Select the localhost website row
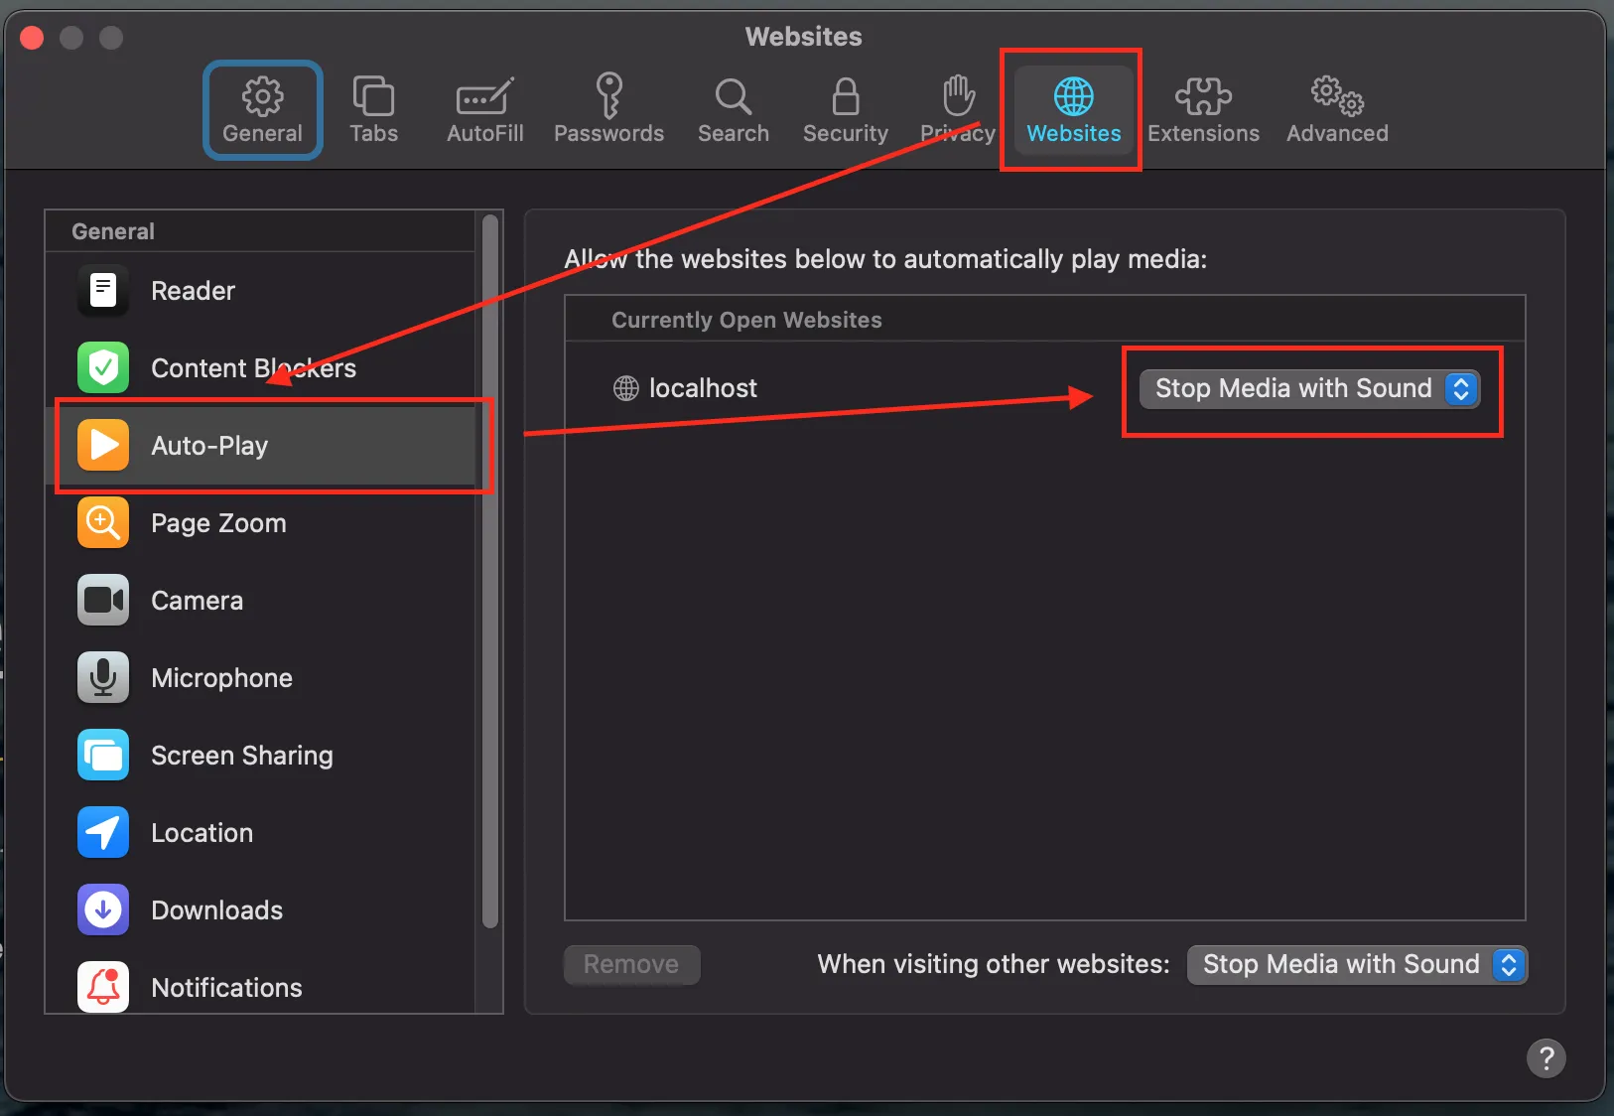The height and width of the screenshot is (1116, 1614). pos(1044,388)
